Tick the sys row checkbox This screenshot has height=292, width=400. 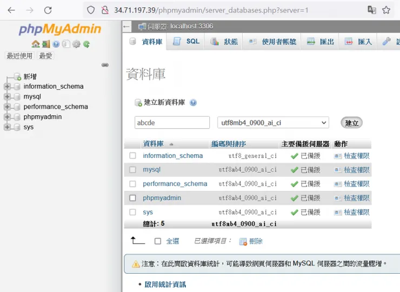point(132,212)
